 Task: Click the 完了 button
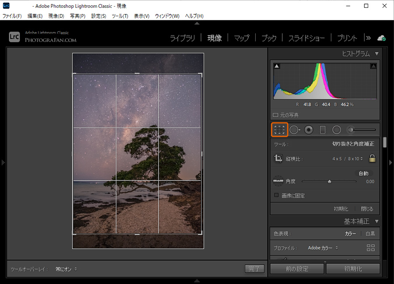point(254,269)
